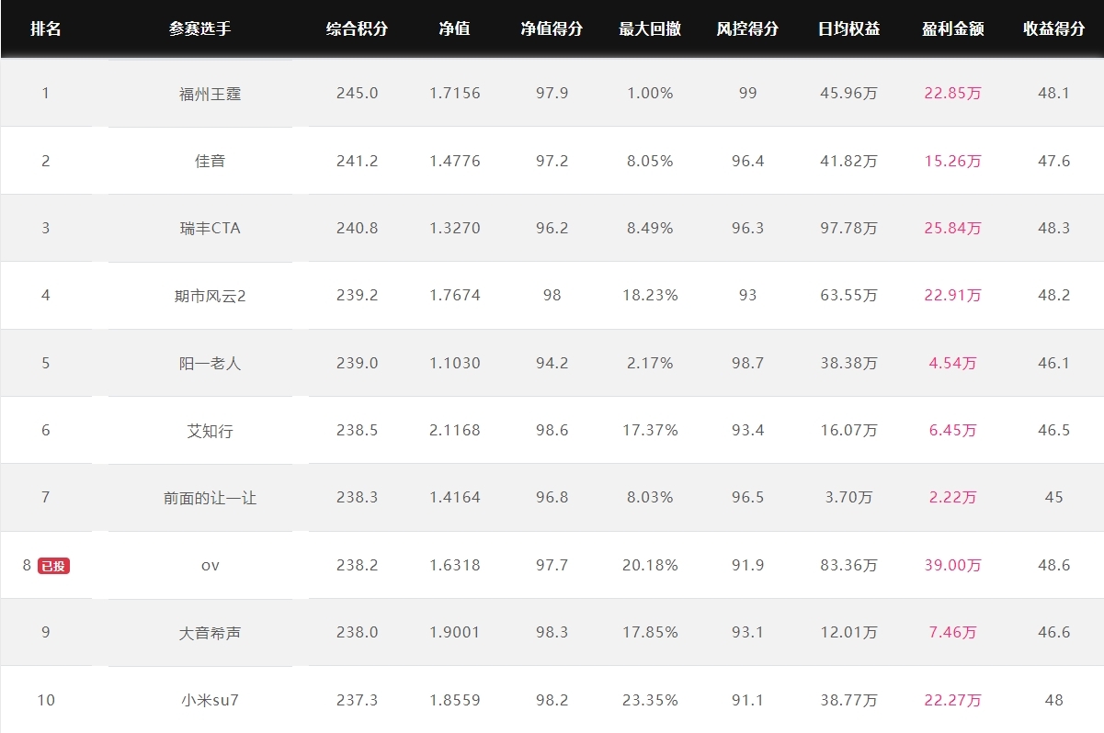1104x733 pixels.
Task: Open contestant 期市风云2's details
Action: pyautogui.click(x=211, y=296)
